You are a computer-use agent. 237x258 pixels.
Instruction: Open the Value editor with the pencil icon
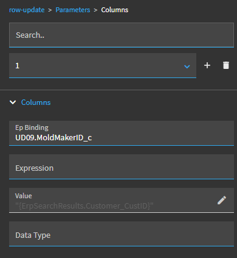222,200
